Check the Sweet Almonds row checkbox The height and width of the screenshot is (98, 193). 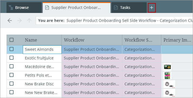tap(12, 49)
